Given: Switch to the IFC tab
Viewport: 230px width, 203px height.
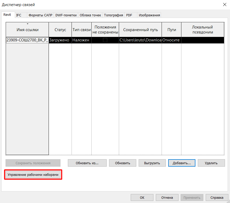Looking at the screenshot, I should (19, 15).
